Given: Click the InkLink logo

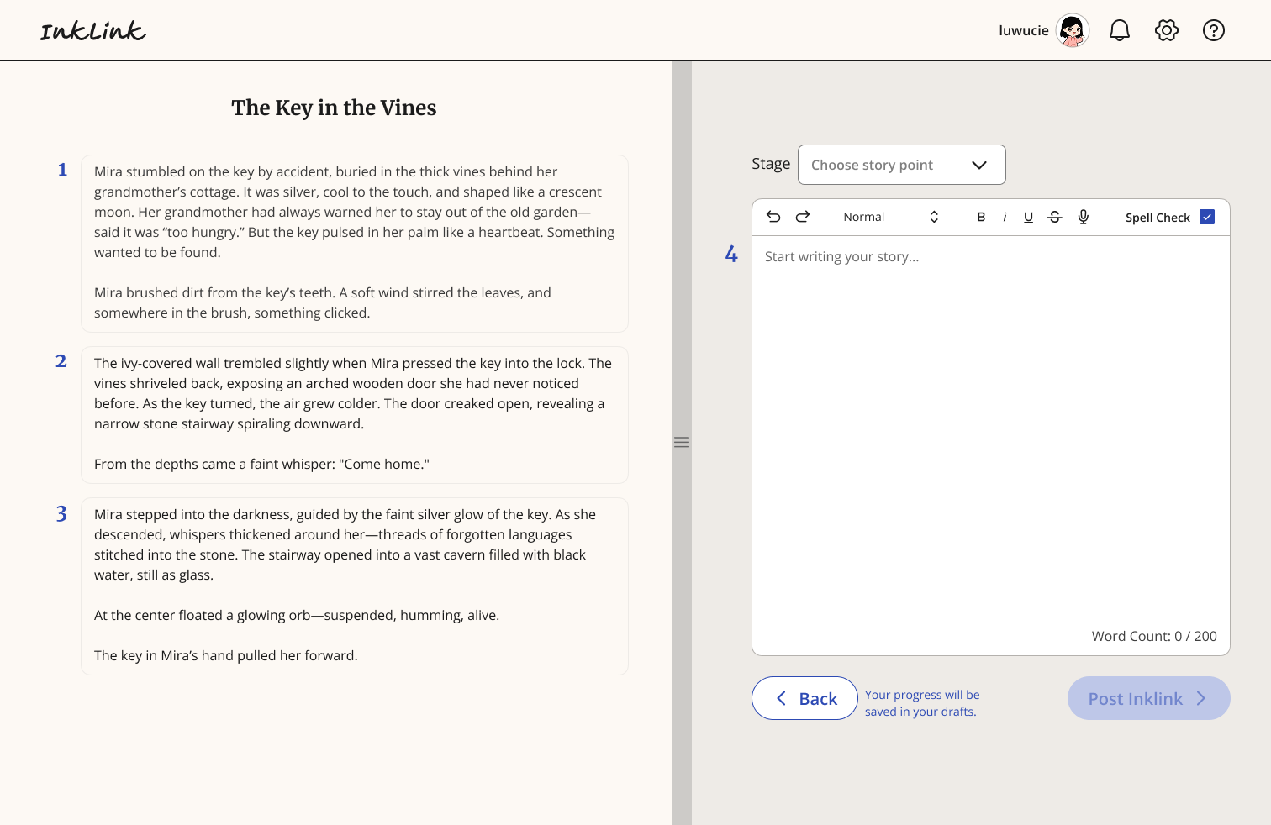Looking at the screenshot, I should tap(92, 30).
